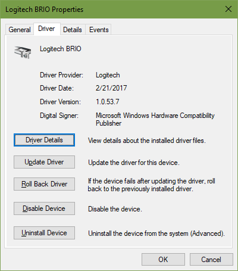Click the Logitech BRIO device icon

tap(23, 52)
